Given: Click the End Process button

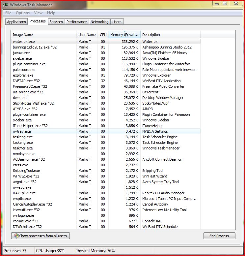Looking at the screenshot, I should [219, 236].
